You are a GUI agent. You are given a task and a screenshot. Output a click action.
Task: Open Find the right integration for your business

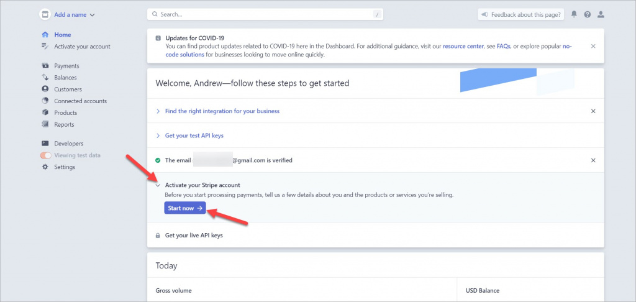(222, 111)
